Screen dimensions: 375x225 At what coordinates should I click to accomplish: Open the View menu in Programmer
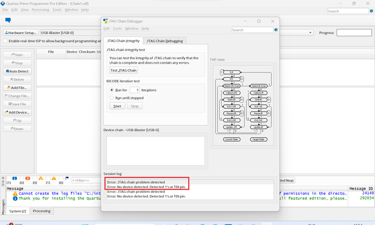(x=24, y=10)
